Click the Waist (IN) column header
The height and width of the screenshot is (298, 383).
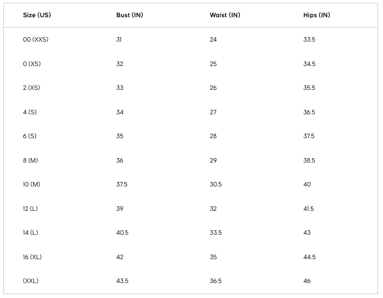pyautogui.click(x=225, y=15)
